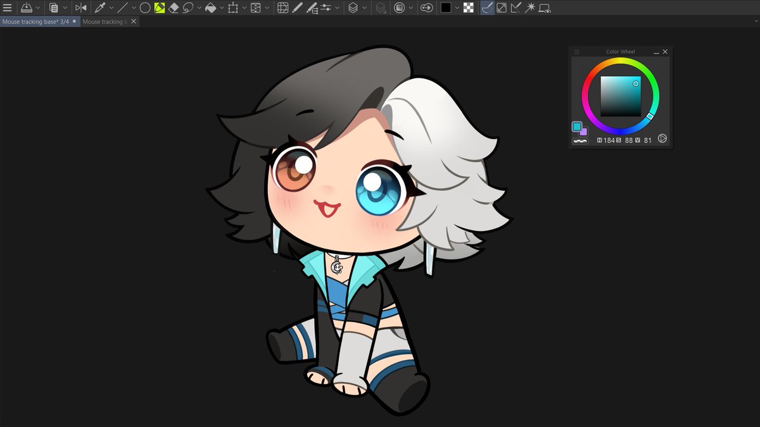Open the Color Wheel panel menu
The image size is (760, 427).
pyautogui.click(x=577, y=51)
